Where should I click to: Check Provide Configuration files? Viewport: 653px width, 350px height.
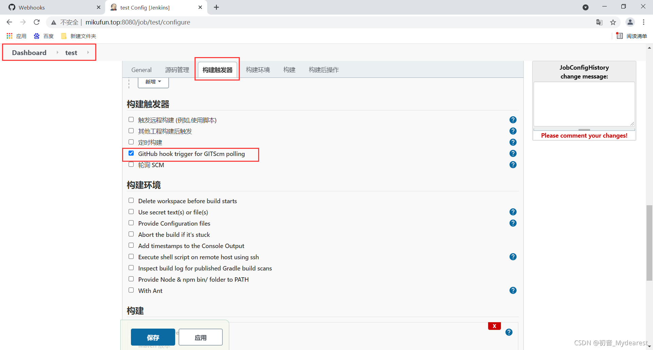tap(131, 223)
